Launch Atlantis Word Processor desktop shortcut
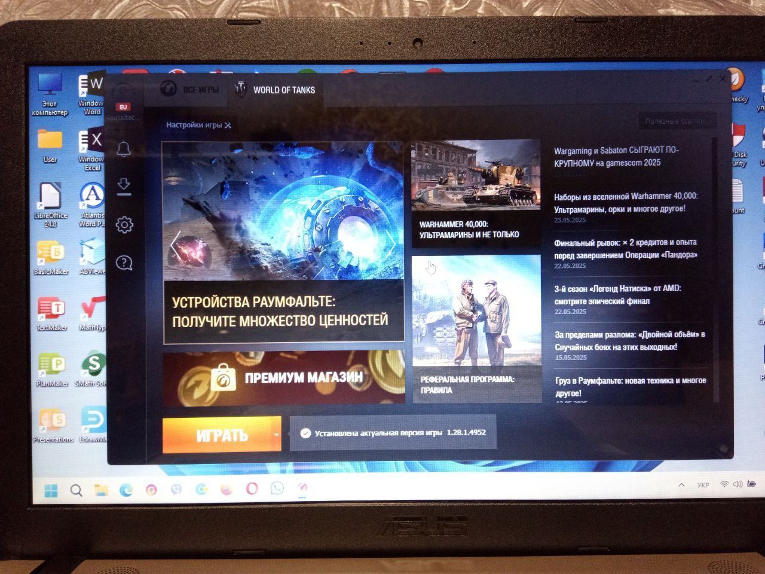 coord(92,205)
